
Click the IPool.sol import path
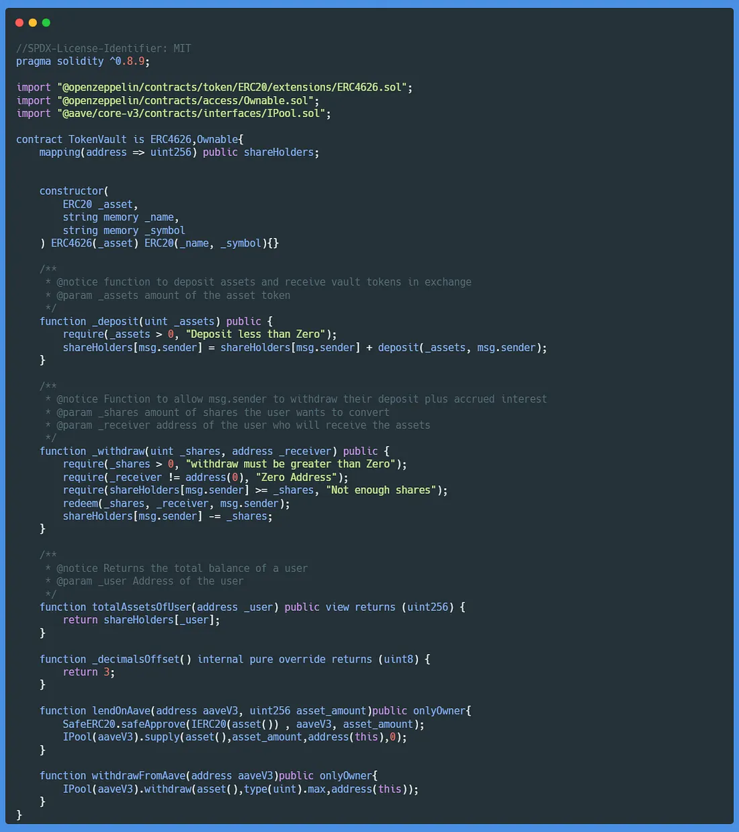tap(193, 114)
